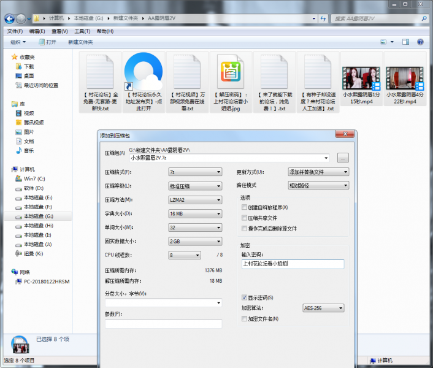The image size is (433, 368).
Task: Click the 新建文件夹 toolbar button
Action: (80, 42)
